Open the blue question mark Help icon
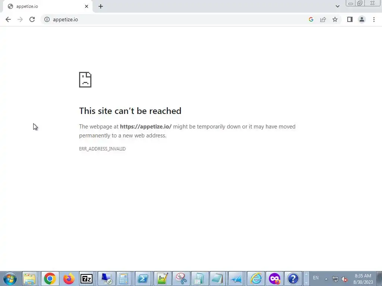This screenshot has height=286, width=382. pyautogui.click(x=293, y=279)
